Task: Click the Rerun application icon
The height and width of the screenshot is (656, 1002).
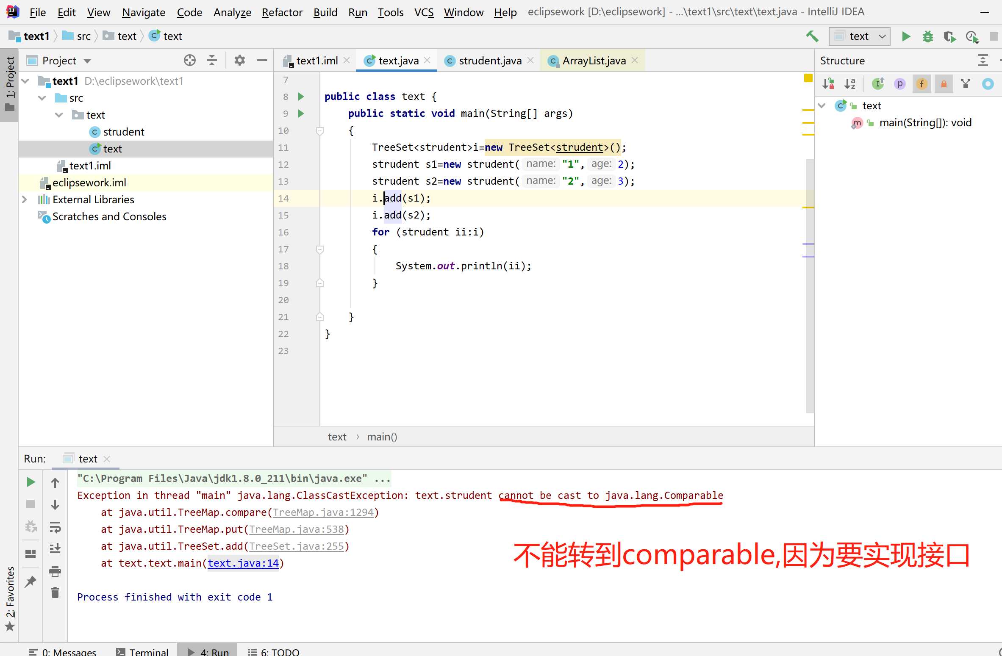Action: [x=30, y=482]
